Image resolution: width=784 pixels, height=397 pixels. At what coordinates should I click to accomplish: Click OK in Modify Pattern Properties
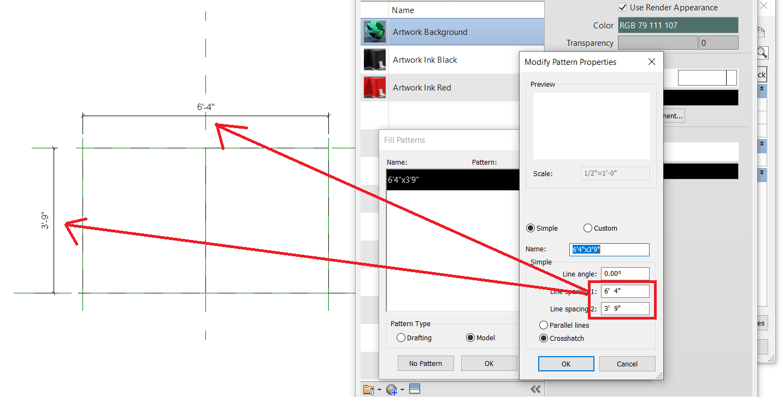pos(566,364)
